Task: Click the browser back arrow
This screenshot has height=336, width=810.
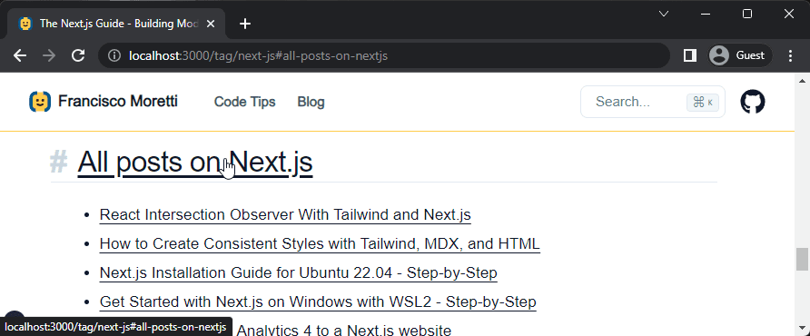Action: coord(20,55)
